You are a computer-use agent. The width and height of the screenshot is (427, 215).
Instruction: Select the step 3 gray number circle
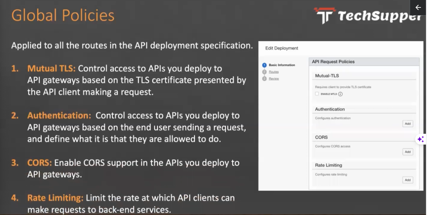click(265, 79)
